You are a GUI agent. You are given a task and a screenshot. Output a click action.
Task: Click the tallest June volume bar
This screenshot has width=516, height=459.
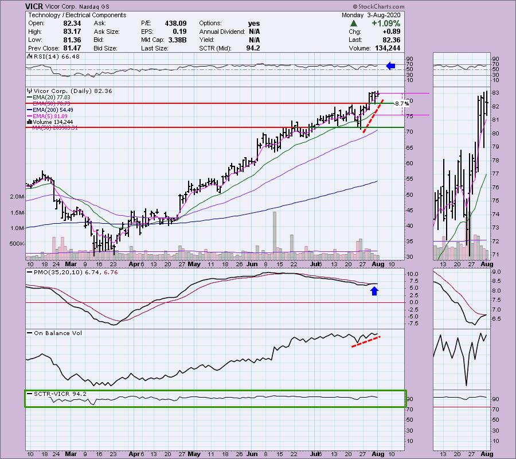[275, 235]
